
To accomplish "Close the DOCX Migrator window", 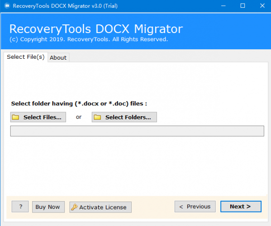I will (262, 6).
